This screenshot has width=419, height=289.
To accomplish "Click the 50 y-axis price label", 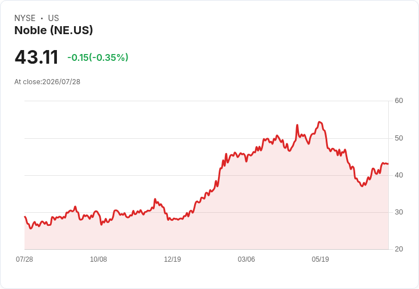I will point(399,138).
